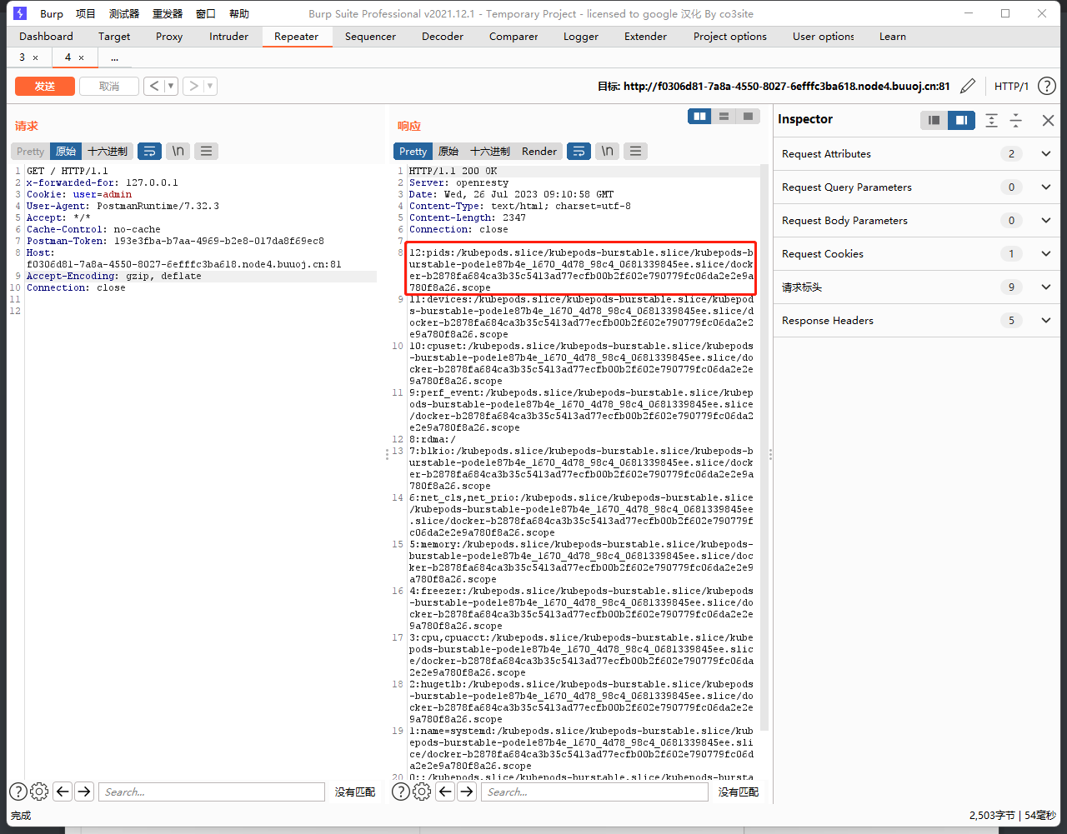1067x834 pixels.
Task: Set combined tabbed request/response layout
Action: click(748, 116)
